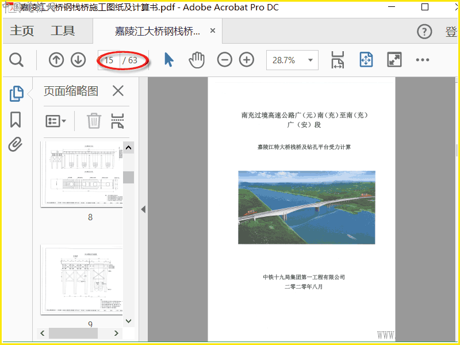Select the hand pan tool
Image resolution: width=460 pixels, height=345 pixels.
tap(197, 60)
